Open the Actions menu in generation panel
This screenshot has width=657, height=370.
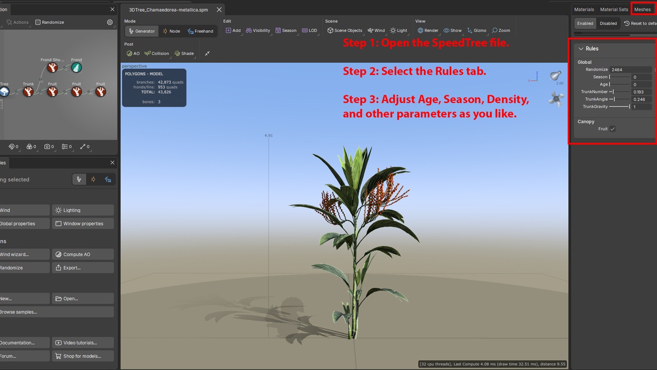point(17,22)
